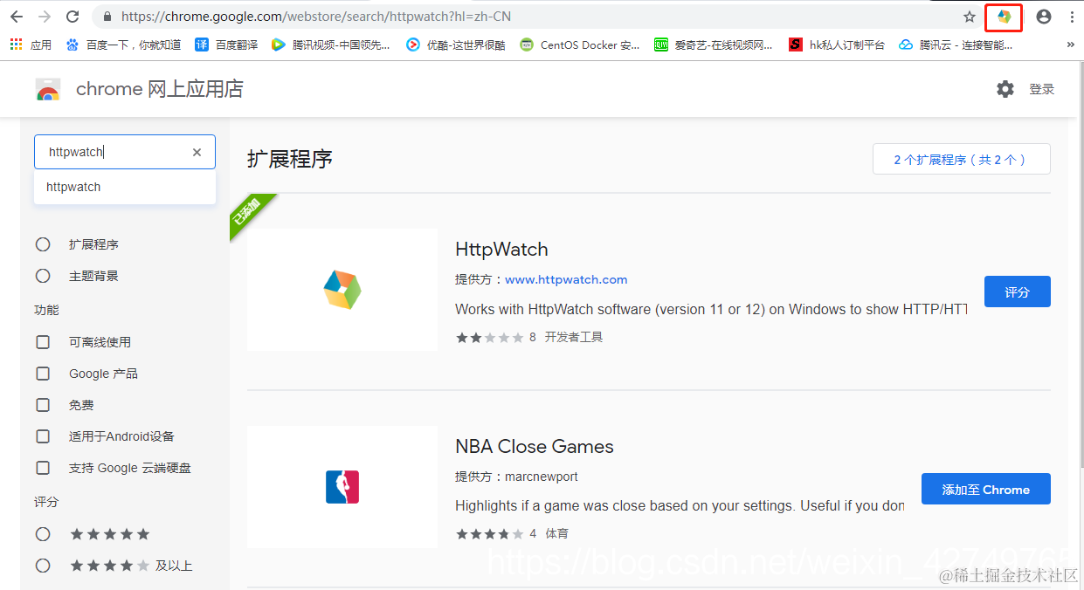The height and width of the screenshot is (590, 1084).
Task: Open 优酷-这世界很酷 bookmark
Action: tap(456, 45)
